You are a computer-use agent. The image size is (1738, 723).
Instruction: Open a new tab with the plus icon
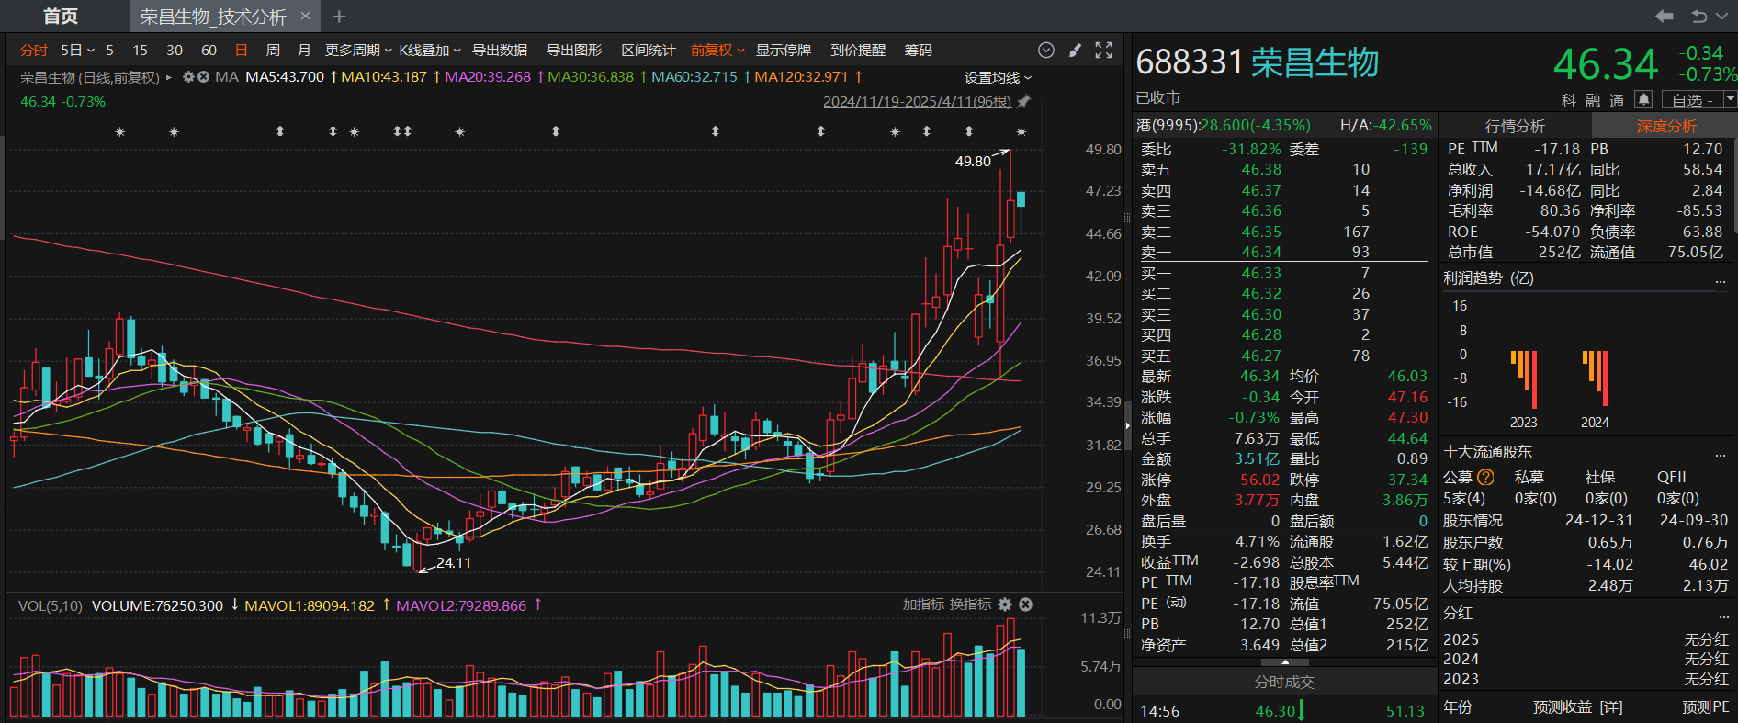coord(339,16)
